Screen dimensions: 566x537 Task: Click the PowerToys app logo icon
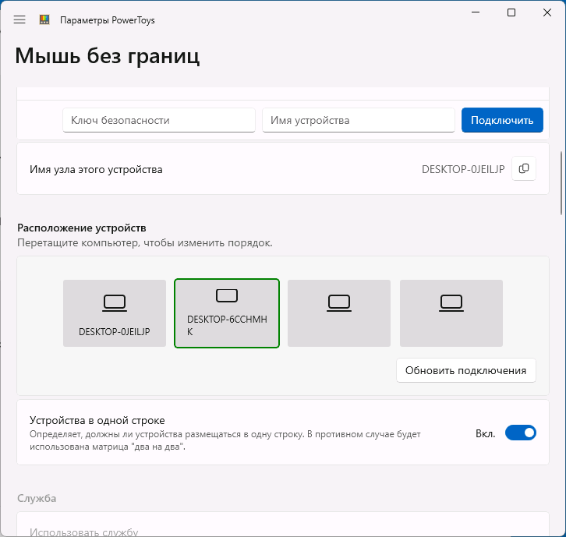(x=44, y=19)
